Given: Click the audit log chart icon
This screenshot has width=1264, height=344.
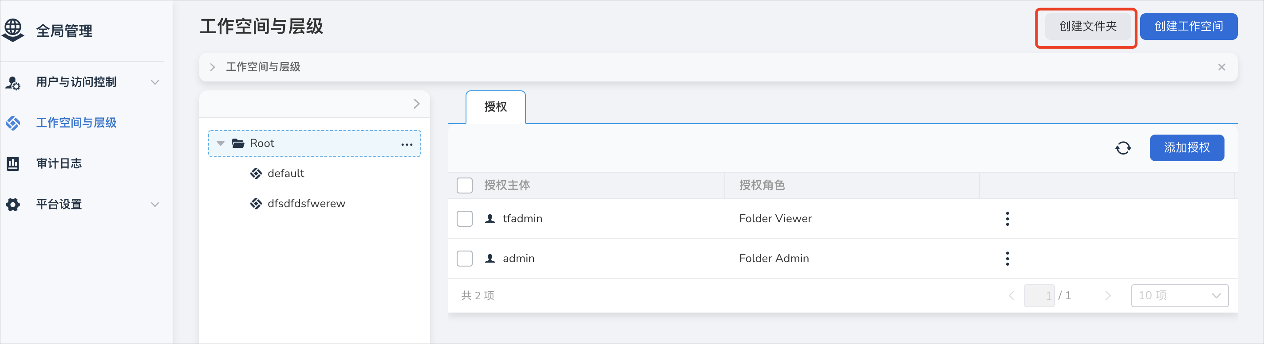Looking at the screenshot, I should (13, 163).
